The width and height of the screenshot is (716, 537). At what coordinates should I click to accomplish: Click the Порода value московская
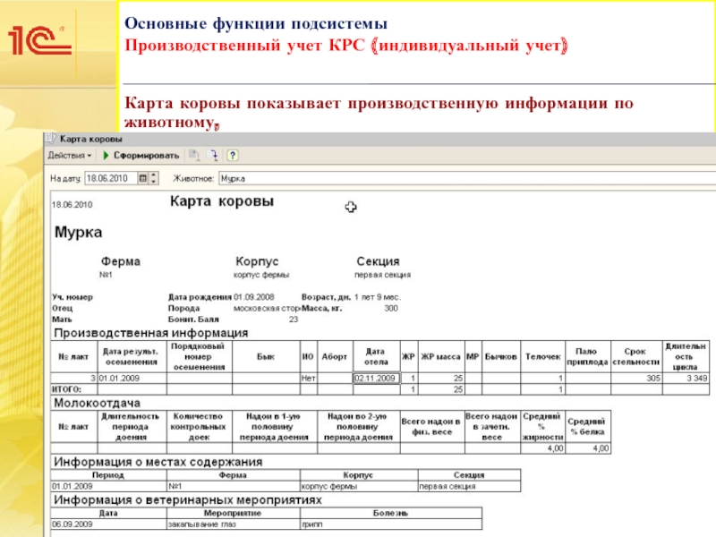tap(267, 308)
